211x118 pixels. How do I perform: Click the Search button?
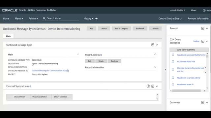104,29
